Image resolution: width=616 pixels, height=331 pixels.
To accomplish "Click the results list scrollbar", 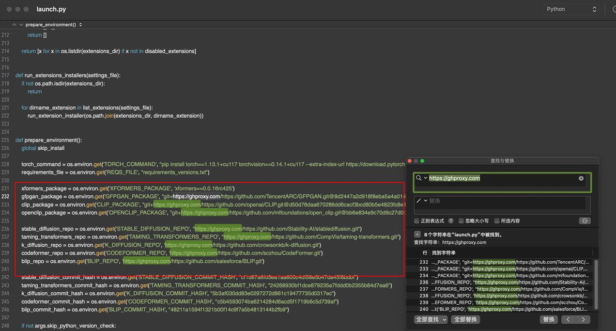I will [596, 285].
